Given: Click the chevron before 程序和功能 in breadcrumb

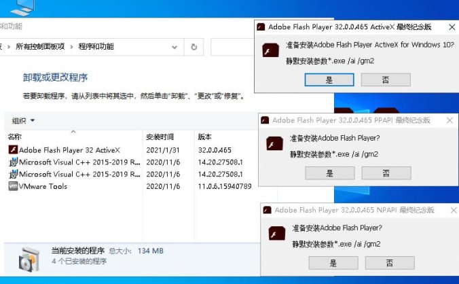Looking at the screenshot, I should pos(71,47).
